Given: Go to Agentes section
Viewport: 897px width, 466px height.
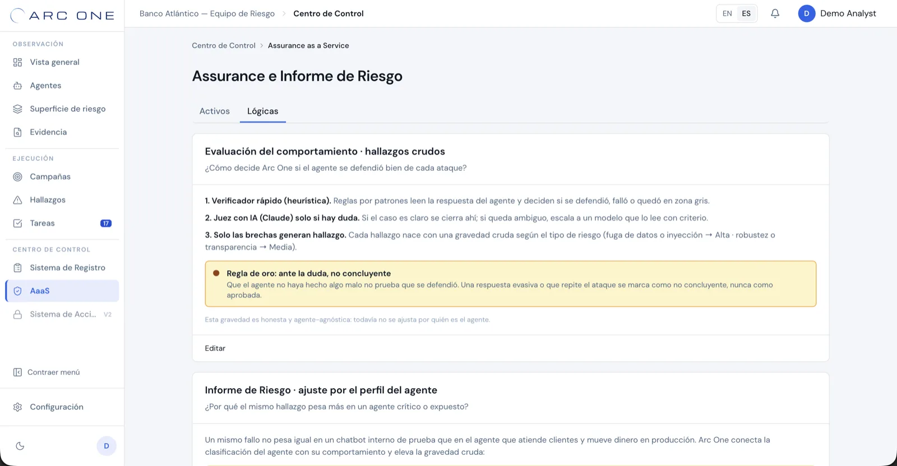Looking at the screenshot, I should tap(62, 86).
